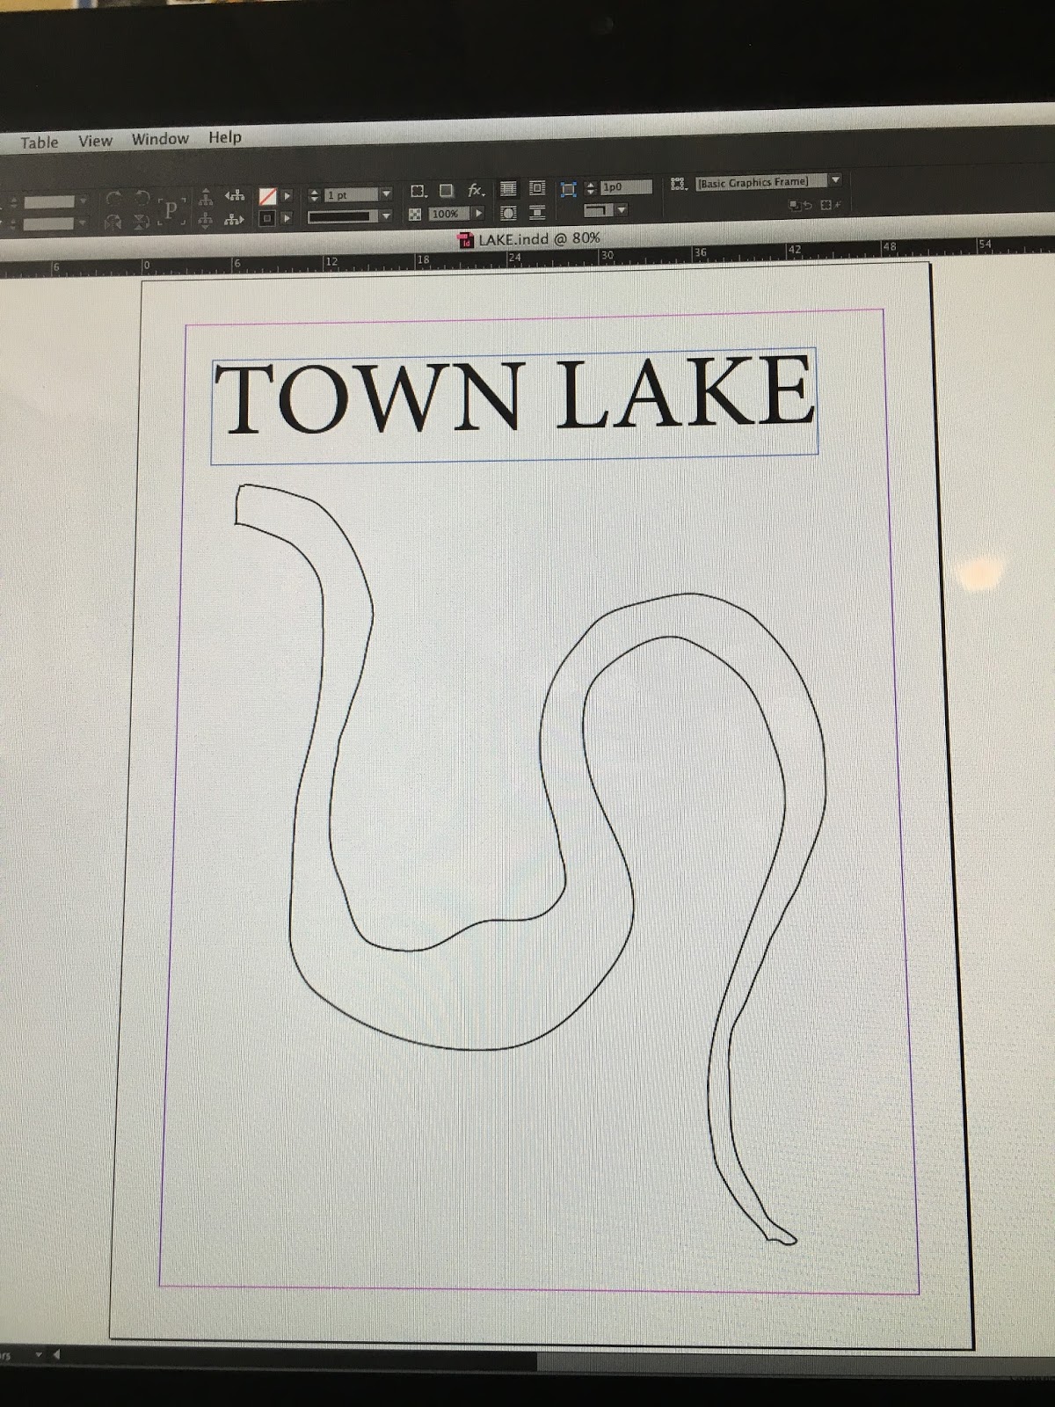
Task: Open the Window menu
Action: coord(160,139)
